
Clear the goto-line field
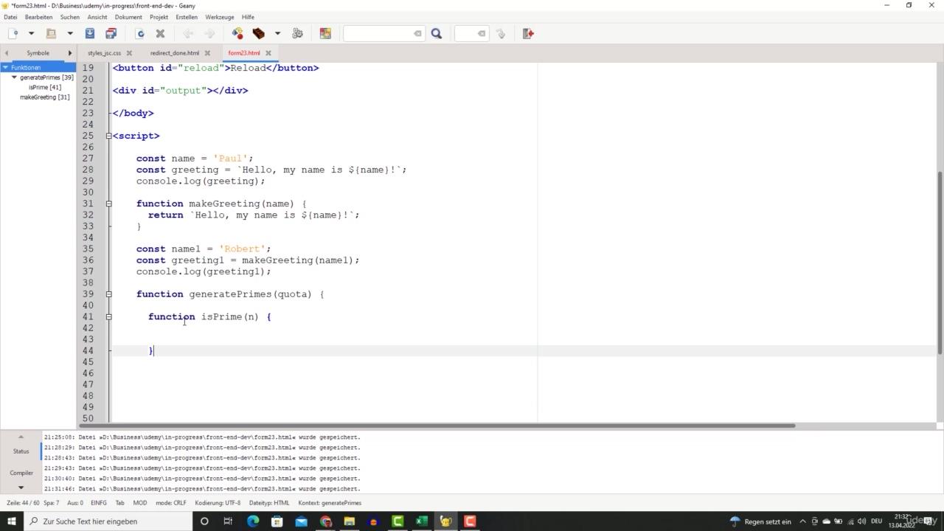click(482, 33)
